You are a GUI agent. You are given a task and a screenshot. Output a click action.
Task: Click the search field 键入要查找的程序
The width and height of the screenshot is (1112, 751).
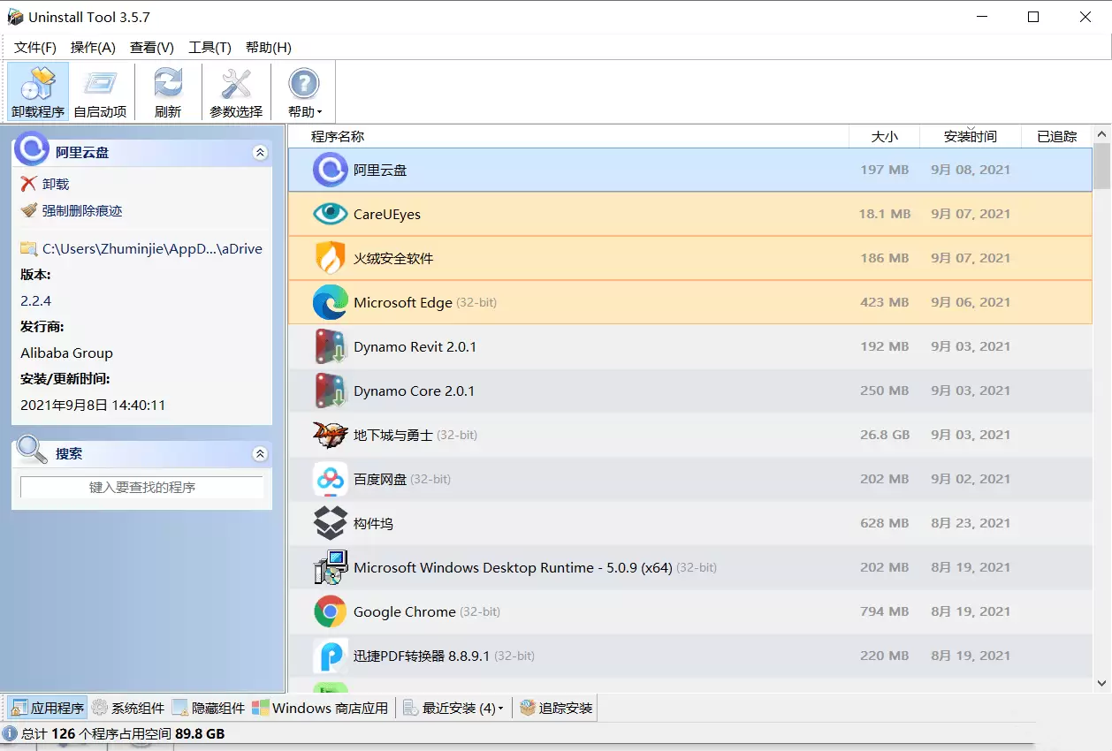142,487
